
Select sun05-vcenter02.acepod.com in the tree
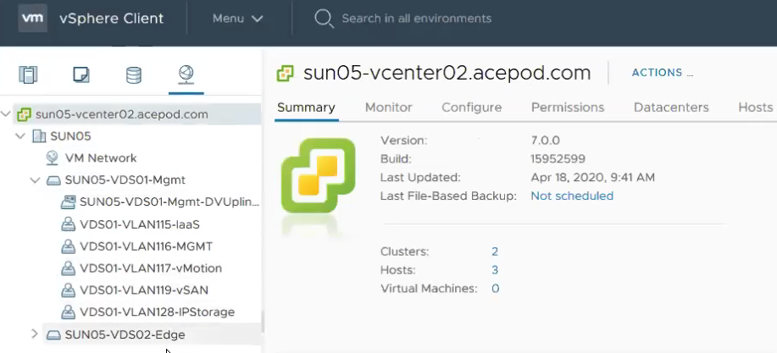coord(122,114)
